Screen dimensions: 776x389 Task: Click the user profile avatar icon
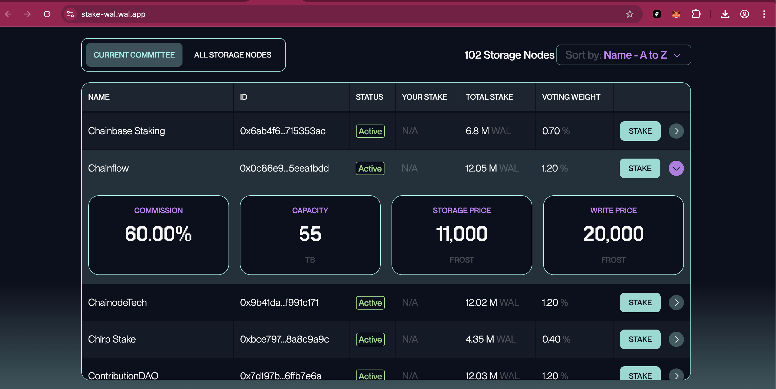[744, 14]
